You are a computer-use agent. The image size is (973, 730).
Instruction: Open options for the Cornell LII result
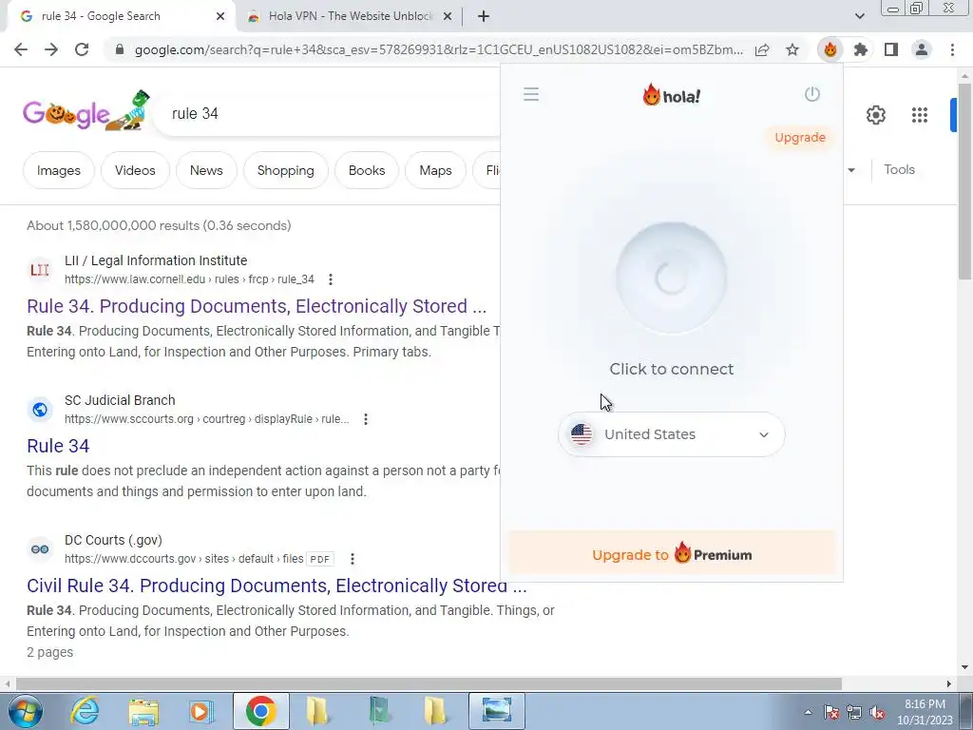331,279
